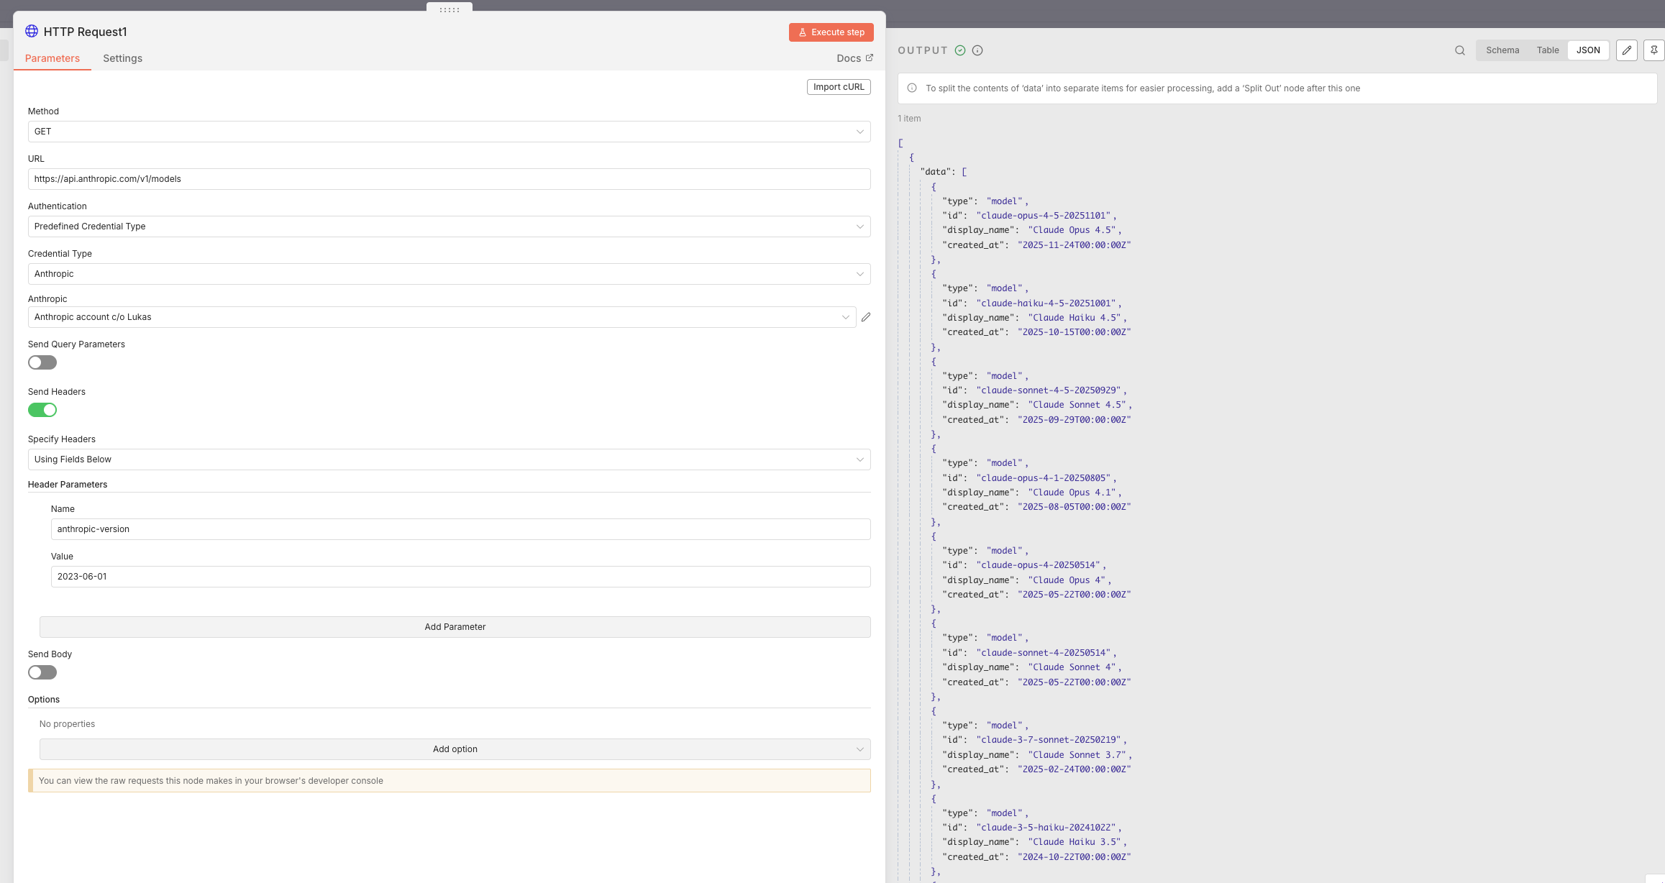Enable the Send Query Parameters toggle
The image size is (1665, 883).
[x=42, y=362]
